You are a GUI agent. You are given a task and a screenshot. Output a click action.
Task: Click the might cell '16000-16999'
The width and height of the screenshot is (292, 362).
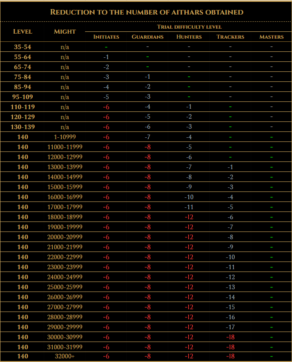tap(65, 197)
